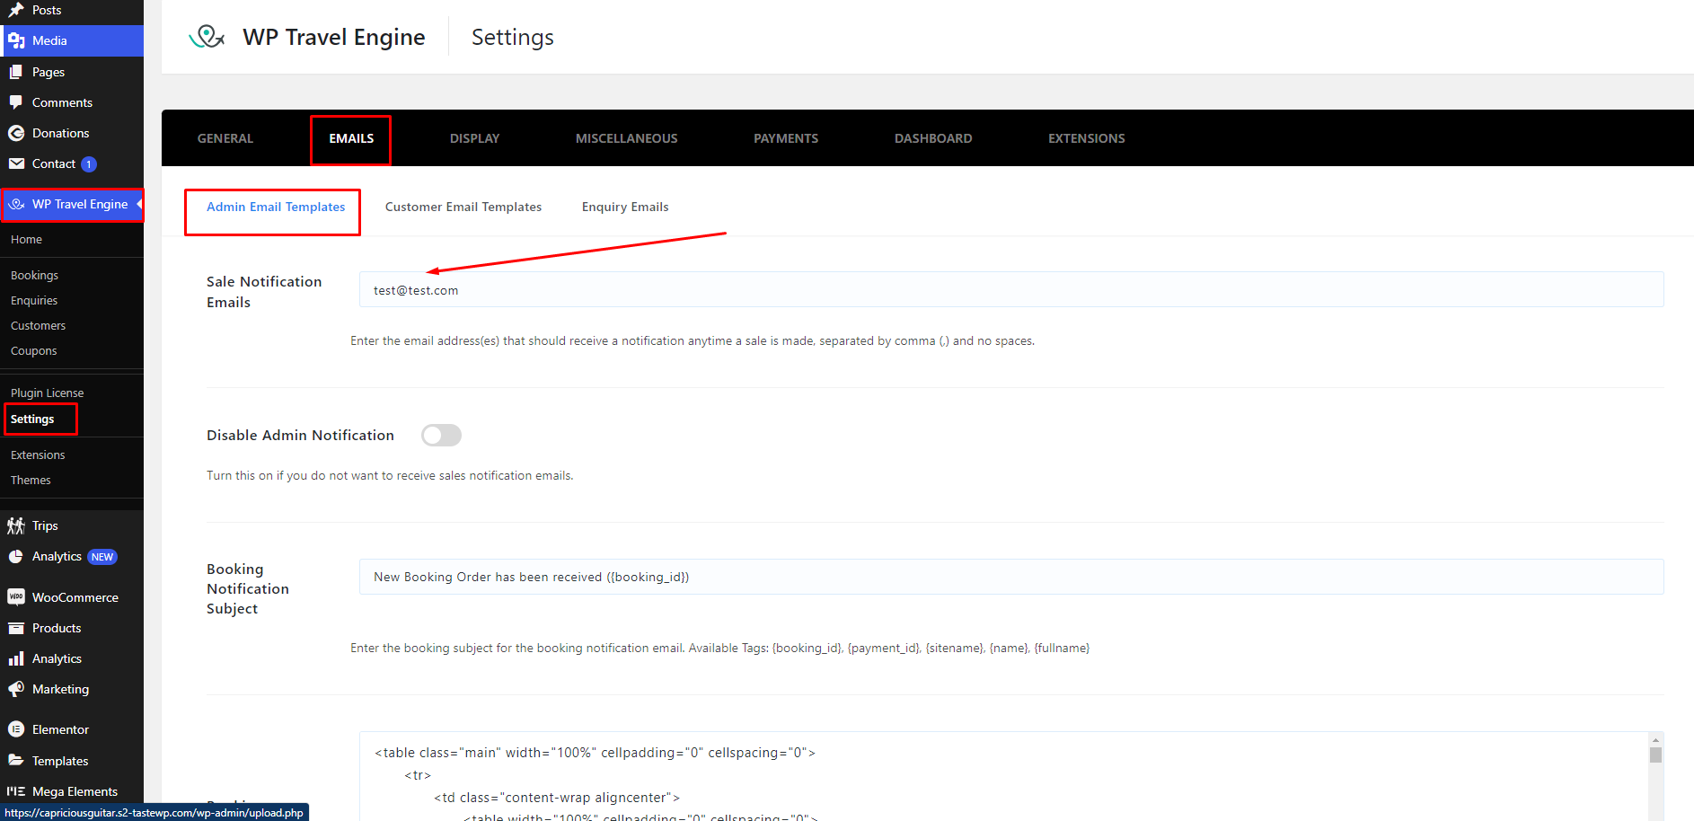
Task: Click the Marketing megaphone icon
Action: pos(16,689)
